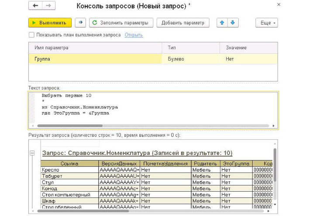Click the forward navigation arrow
Viewport: 310px width, 216px height.
[x=48, y=6]
